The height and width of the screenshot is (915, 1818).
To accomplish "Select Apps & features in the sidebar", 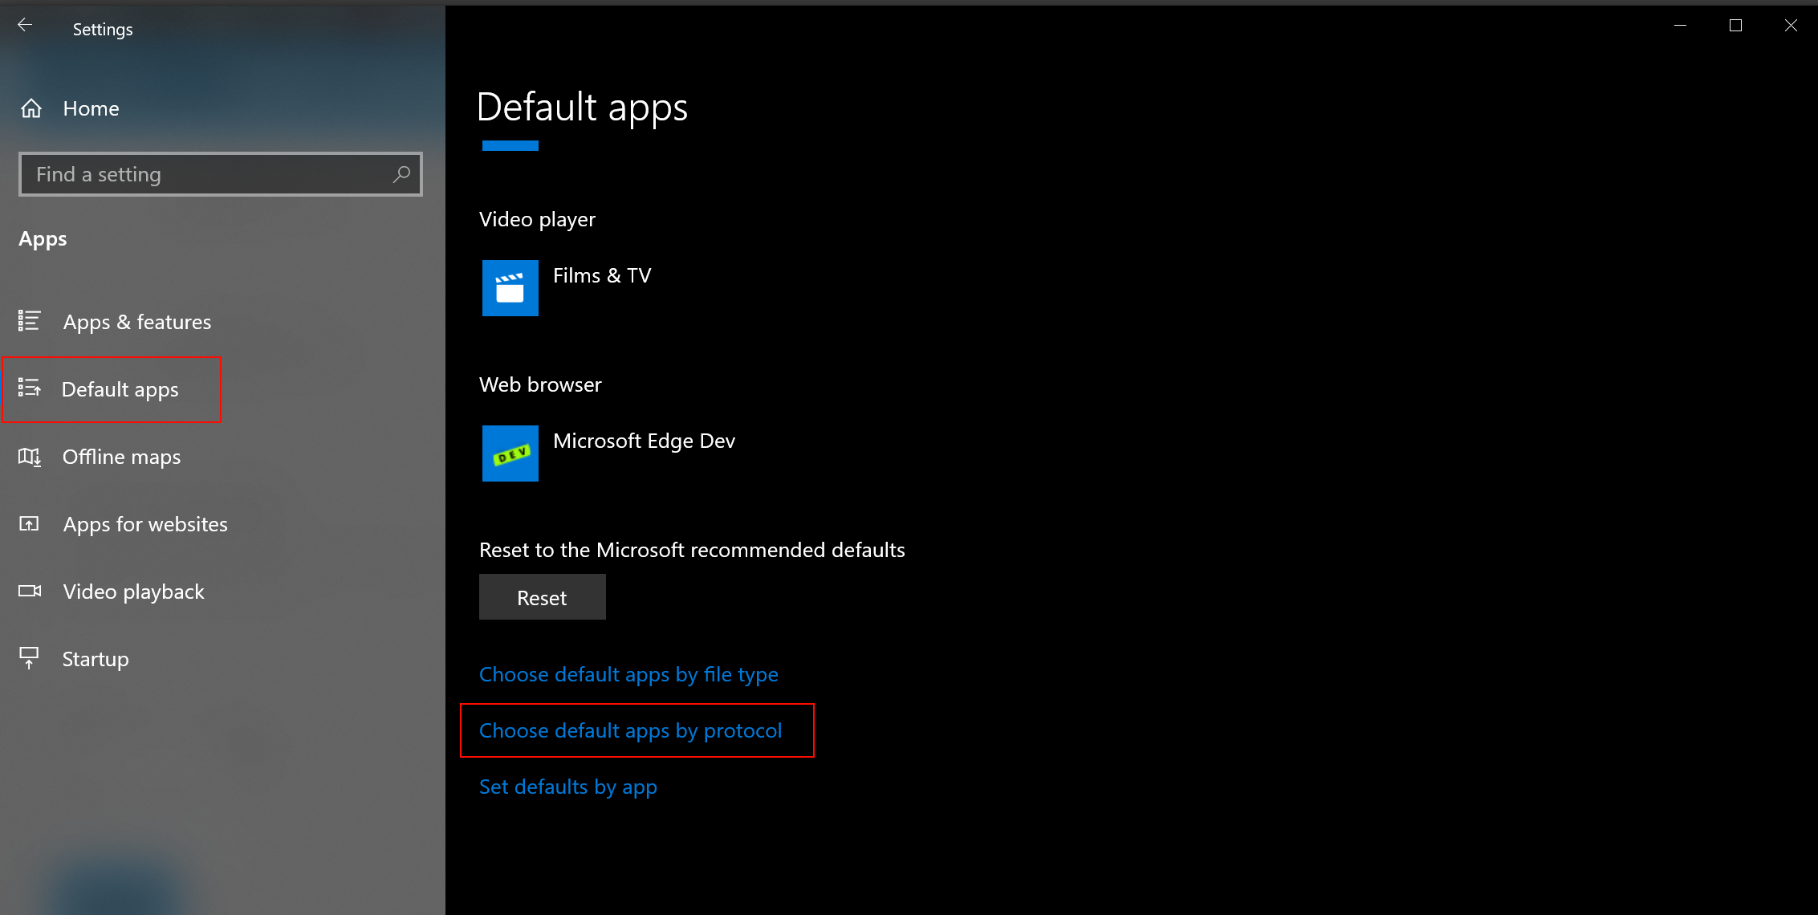I will [x=136, y=321].
